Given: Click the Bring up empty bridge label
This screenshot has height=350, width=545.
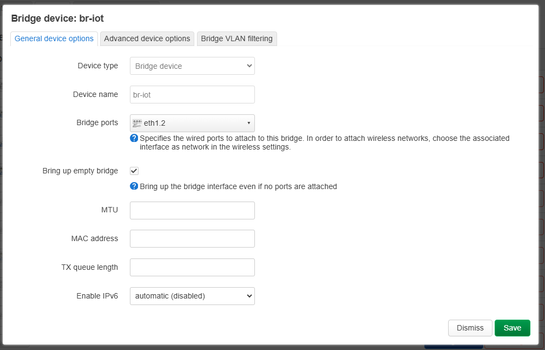Looking at the screenshot, I should tap(80, 171).
